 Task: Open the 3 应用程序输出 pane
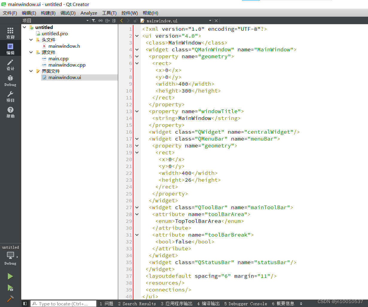(177, 303)
